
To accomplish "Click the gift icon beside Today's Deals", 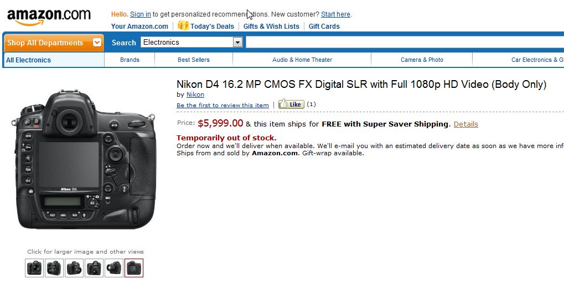I will click(x=183, y=25).
